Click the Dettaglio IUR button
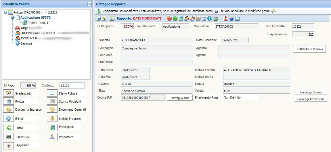 pos(180,98)
